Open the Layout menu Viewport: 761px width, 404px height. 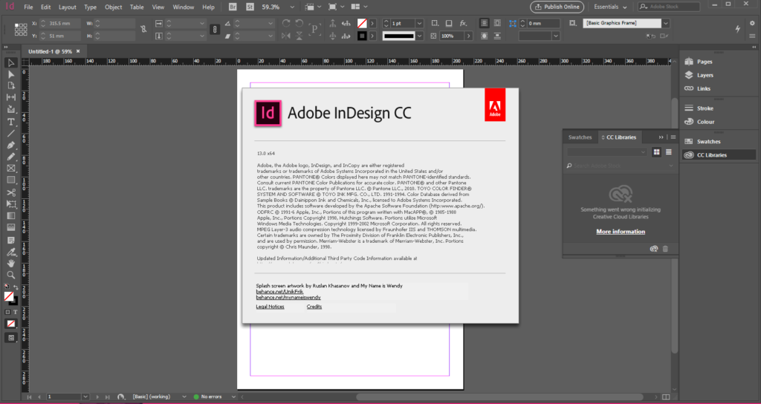(68, 7)
